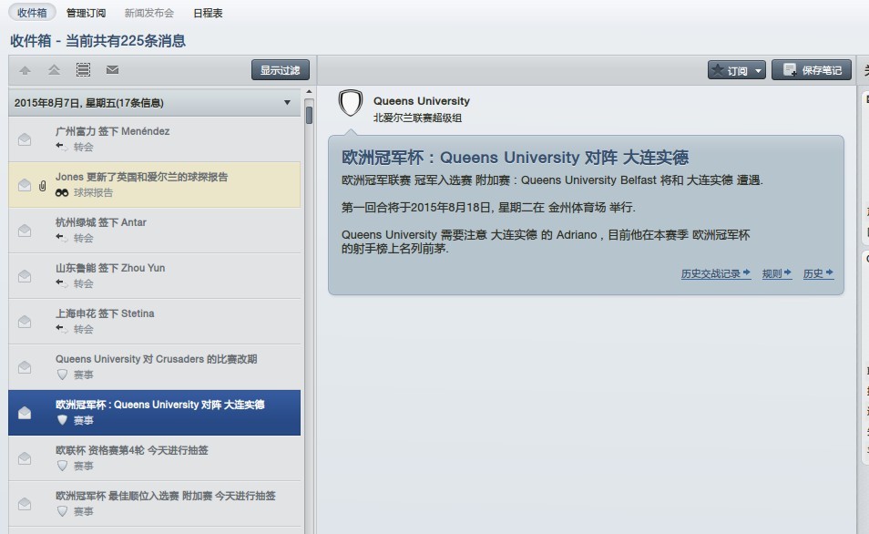Select message Jones 更新了英国和爱尔兰的球探报告
This screenshot has width=869, height=534.
(x=155, y=185)
